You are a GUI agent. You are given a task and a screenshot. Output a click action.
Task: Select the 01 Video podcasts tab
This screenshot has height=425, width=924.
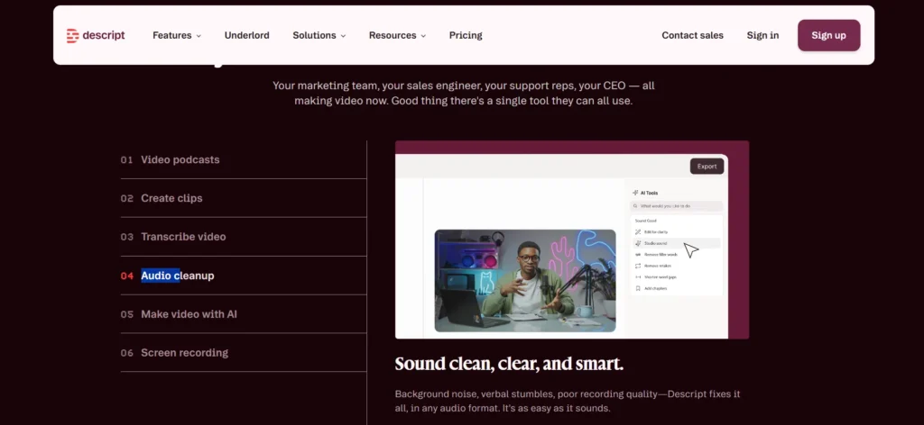click(x=244, y=160)
